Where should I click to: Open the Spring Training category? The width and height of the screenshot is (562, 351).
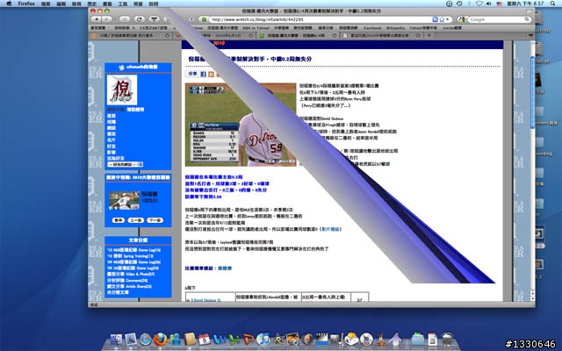[x=130, y=256]
